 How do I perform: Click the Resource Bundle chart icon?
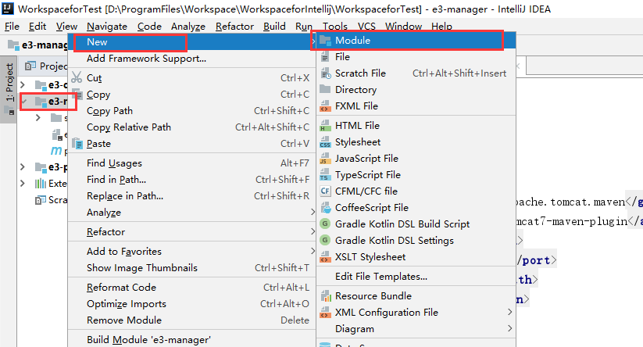[325, 295]
